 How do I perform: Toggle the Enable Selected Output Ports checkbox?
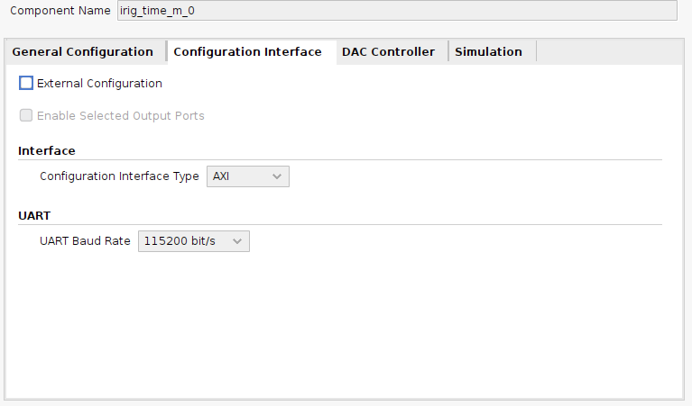(26, 115)
